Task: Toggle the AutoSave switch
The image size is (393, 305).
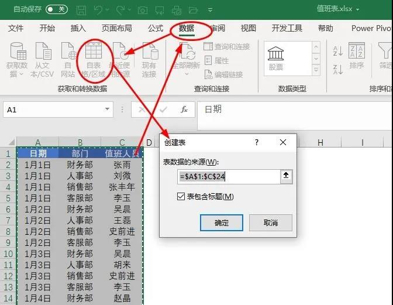Action: 57,9
